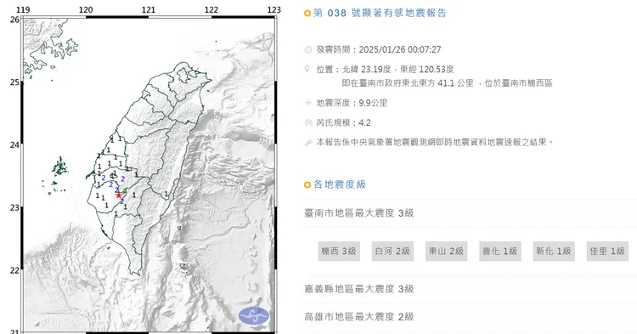The width and height of the screenshot is (637, 334).
Task: Click the 發震時間 2025/01/26 00:07:27 text
Action: [379, 49]
